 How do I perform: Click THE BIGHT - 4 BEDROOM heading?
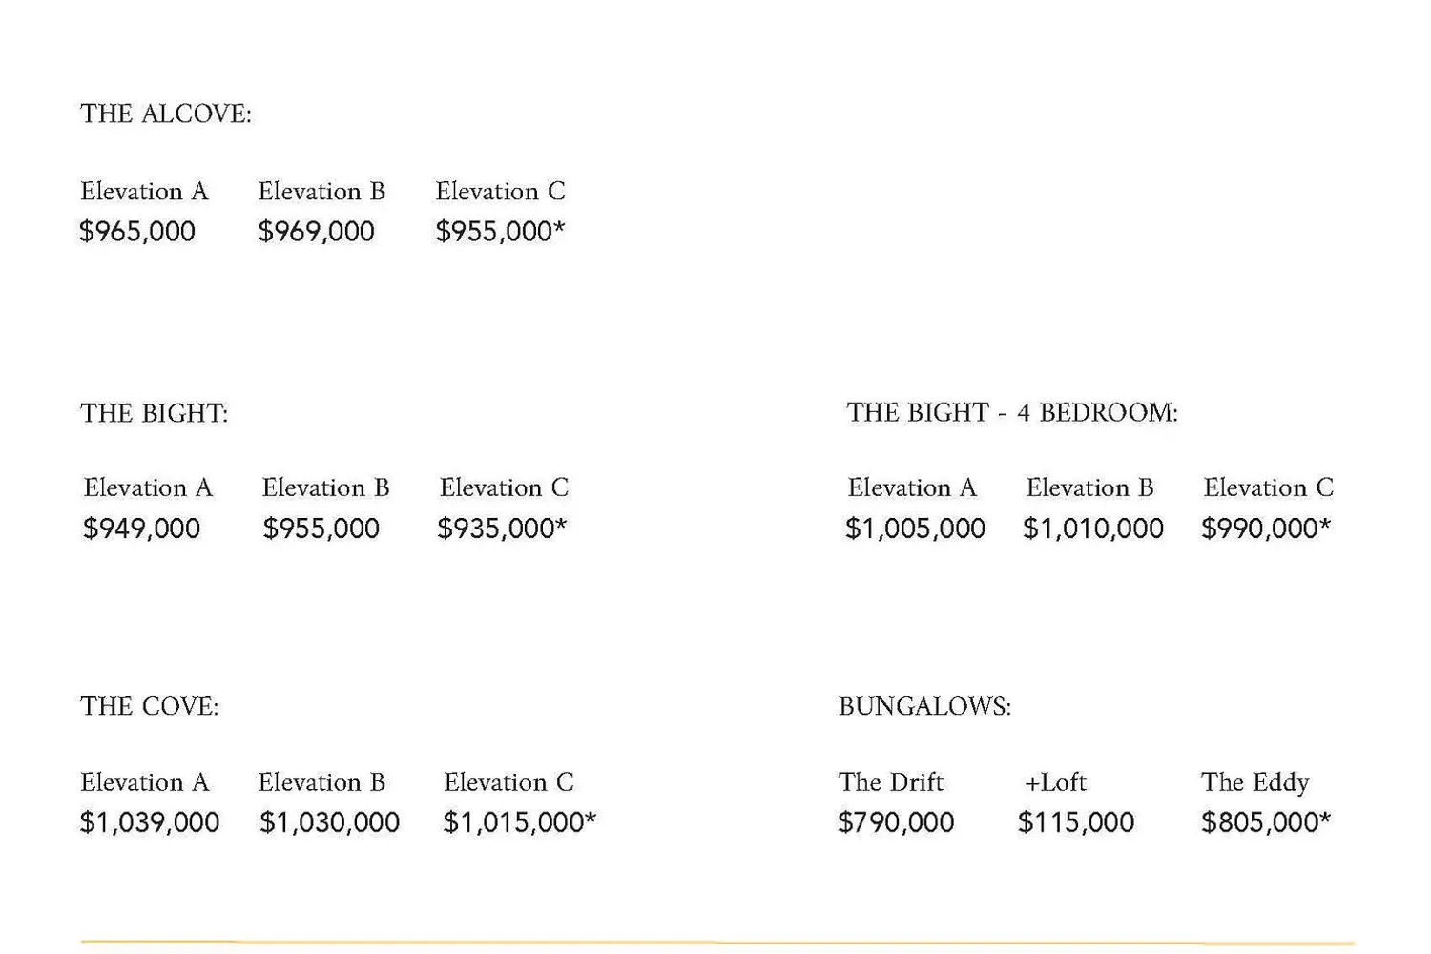1012,413
